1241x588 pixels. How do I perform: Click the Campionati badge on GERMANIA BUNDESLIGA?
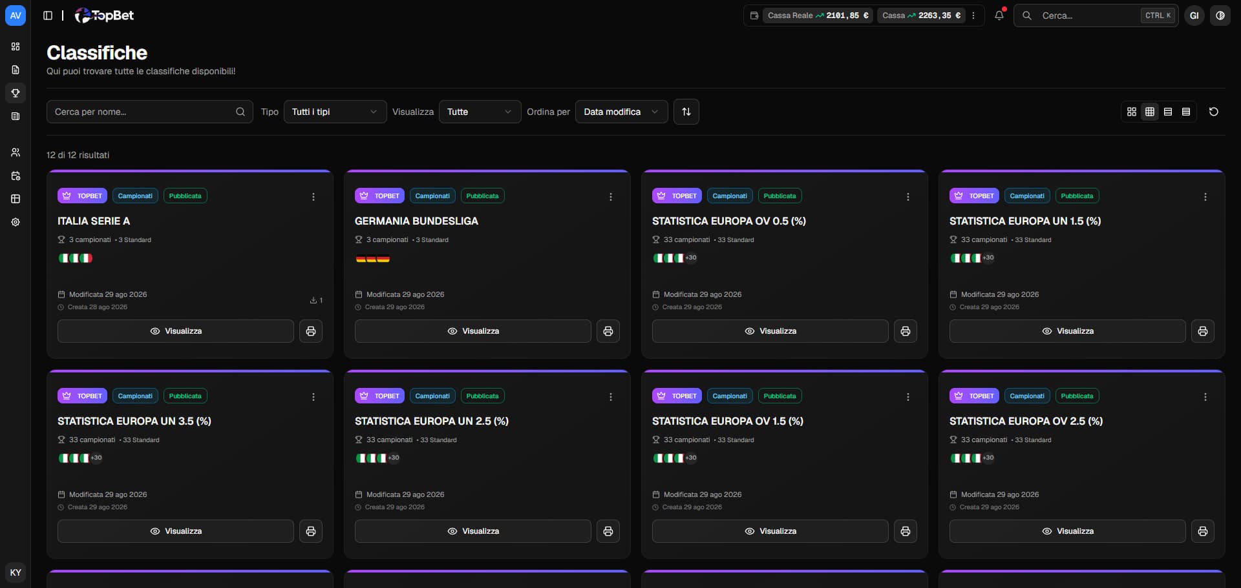point(432,196)
